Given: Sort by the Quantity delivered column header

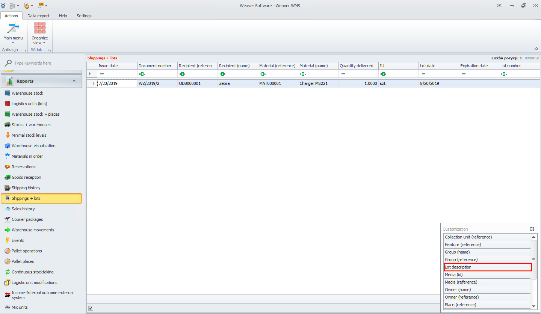Looking at the screenshot, I should (358, 66).
